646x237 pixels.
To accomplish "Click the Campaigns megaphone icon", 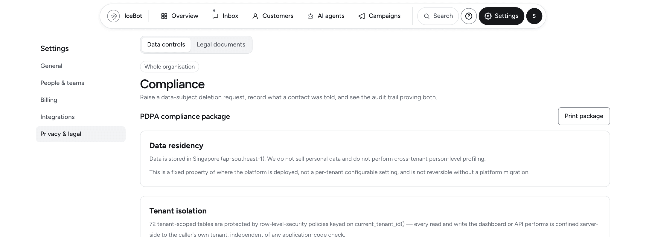I will (x=362, y=16).
